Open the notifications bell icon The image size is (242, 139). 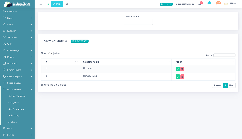(200, 4)
